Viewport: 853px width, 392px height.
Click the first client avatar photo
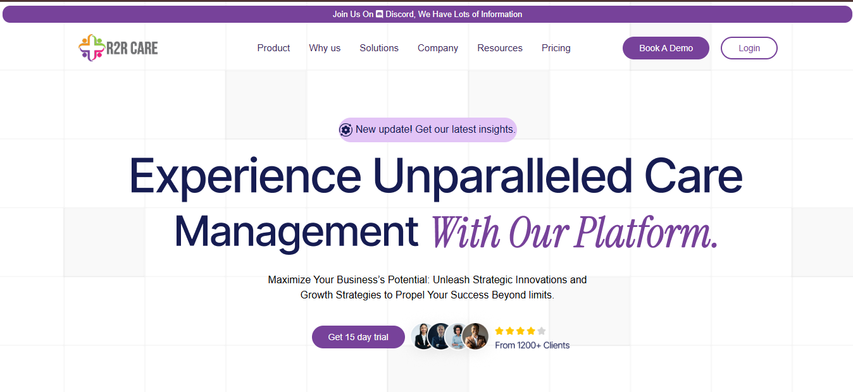coord(422,336)
